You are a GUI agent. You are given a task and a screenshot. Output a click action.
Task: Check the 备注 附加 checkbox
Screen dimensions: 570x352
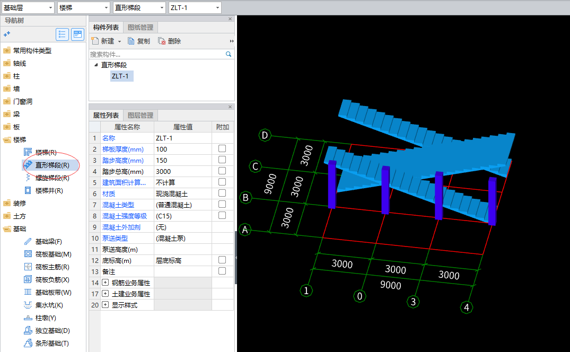pos(222,271)
